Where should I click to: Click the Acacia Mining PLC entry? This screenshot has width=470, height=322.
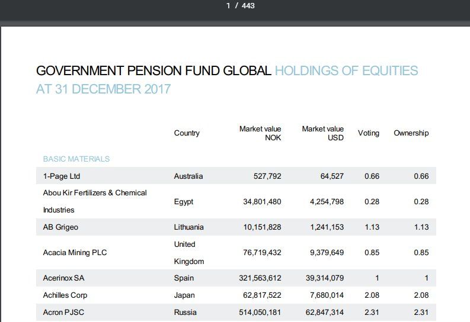pos(75,253)
